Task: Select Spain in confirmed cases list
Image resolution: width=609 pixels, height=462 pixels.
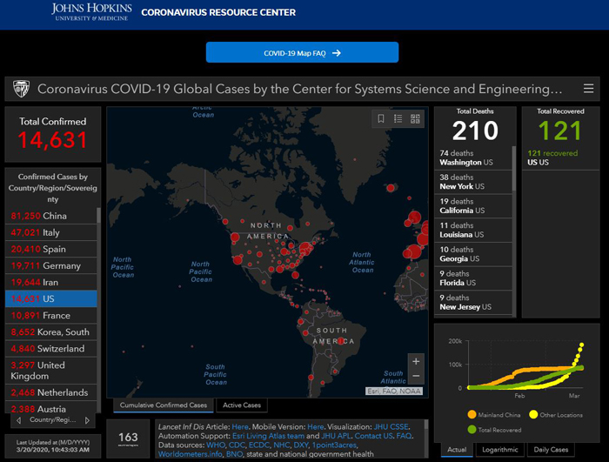Action: coord(50,249)
